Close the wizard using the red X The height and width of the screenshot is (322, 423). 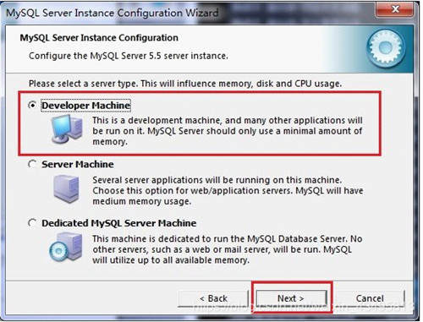click(395, 9)
